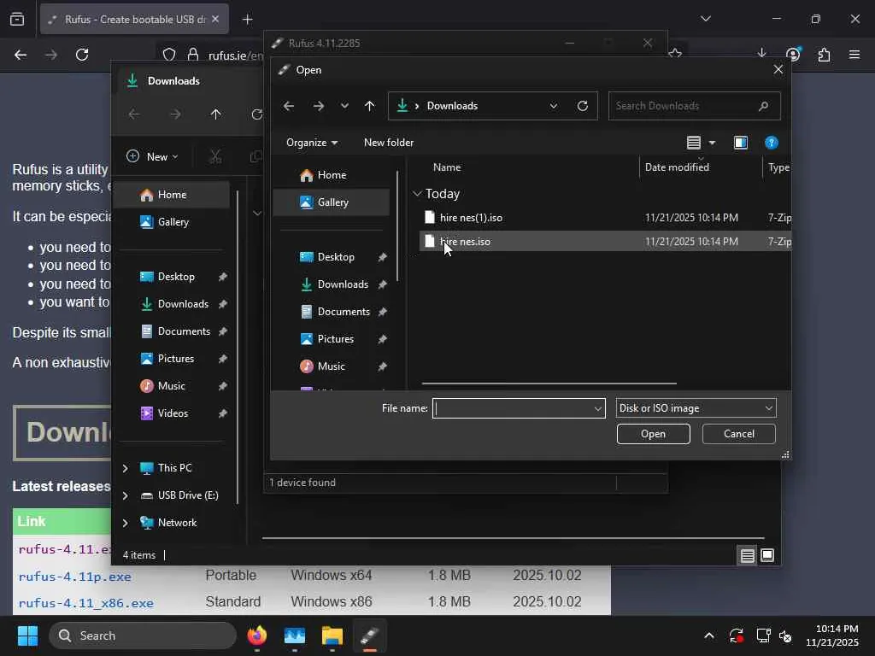This screenshot has height=656, width=875.
Task: Go back in Firefox
Action: click(21, 55)
